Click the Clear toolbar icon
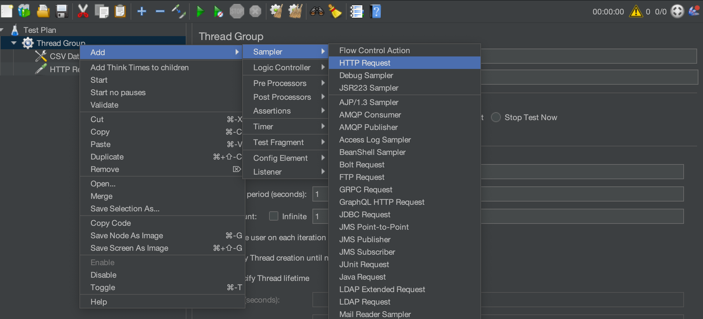The image size is (703, 319). 276,11
